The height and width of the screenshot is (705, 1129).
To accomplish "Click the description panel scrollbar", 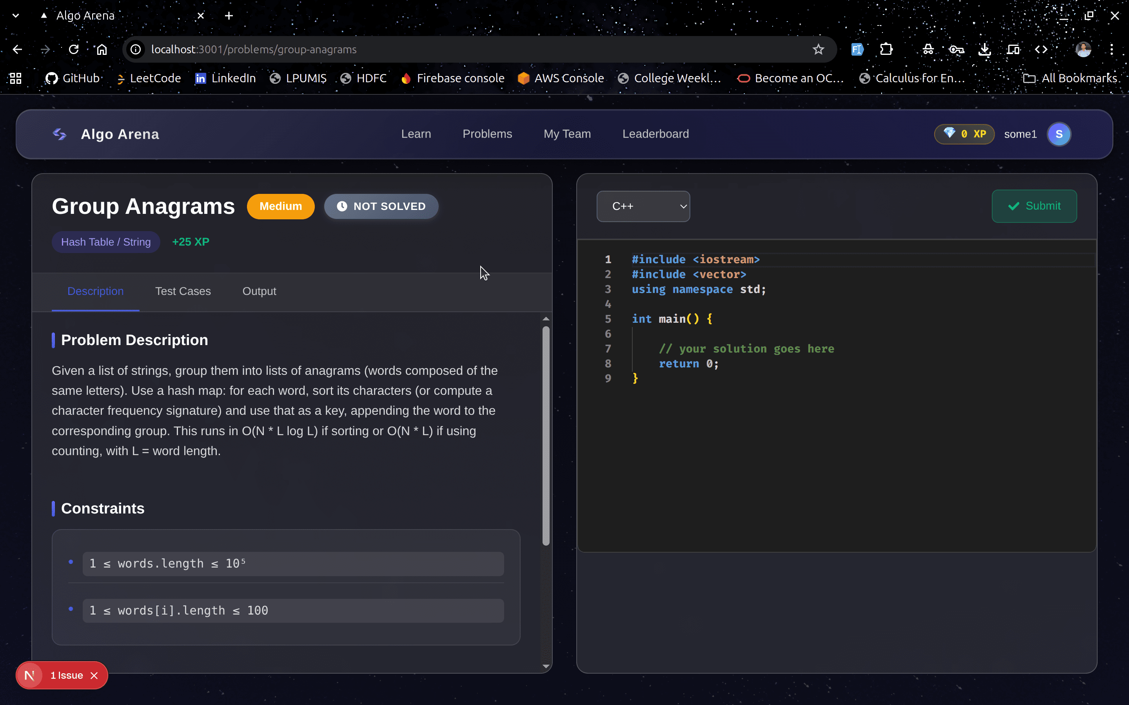I will pos(546,434).
